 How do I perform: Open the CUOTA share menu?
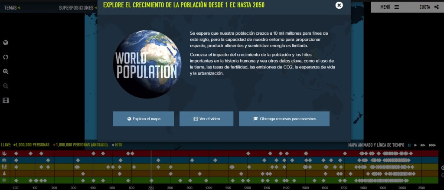[428, 7]
